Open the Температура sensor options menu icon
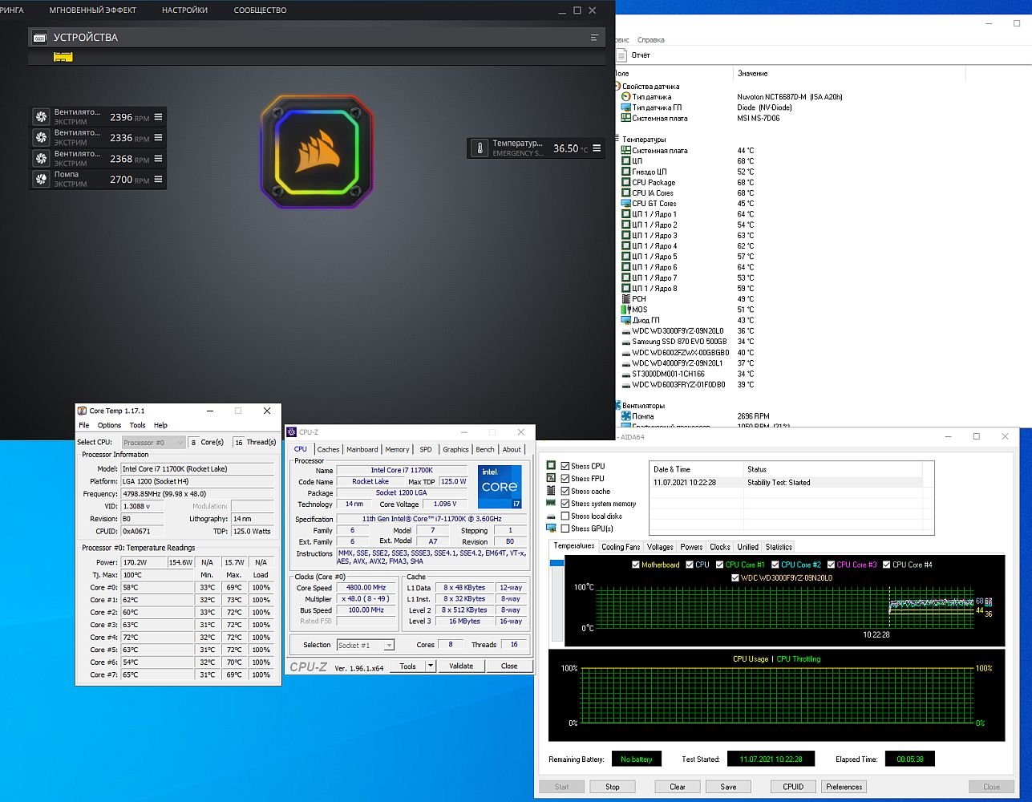Image resolution: width=1032 pixels, height=802 pixels. click(597, 148)
